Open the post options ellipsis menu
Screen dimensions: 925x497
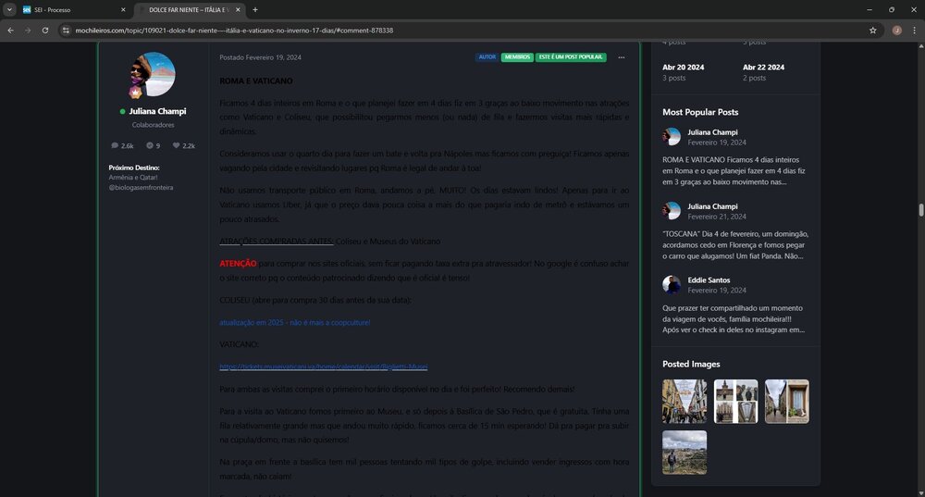(x=621, y=57)
